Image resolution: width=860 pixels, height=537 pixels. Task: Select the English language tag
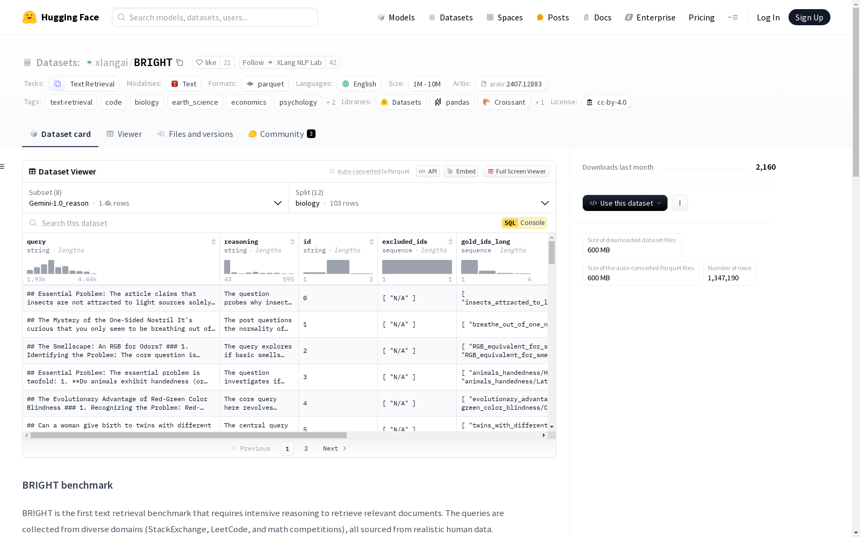[x=359, y=84]
